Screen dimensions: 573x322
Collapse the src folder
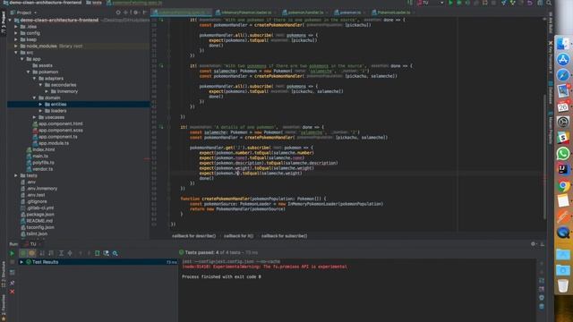pos(16,53)
